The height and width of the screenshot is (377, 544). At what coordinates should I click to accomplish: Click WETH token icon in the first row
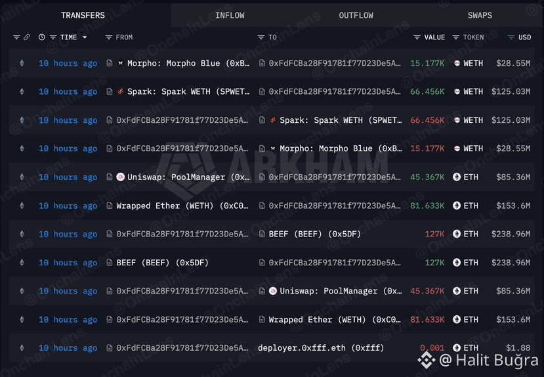click(457, 63)
